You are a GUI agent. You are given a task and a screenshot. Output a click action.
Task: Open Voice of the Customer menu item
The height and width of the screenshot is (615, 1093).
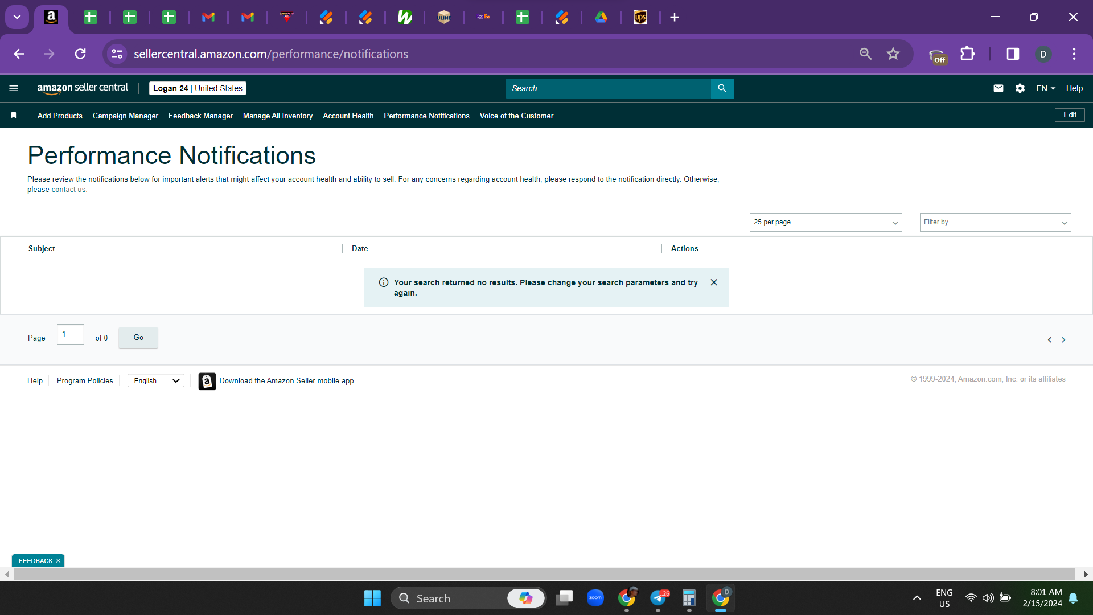coord(516,116)
